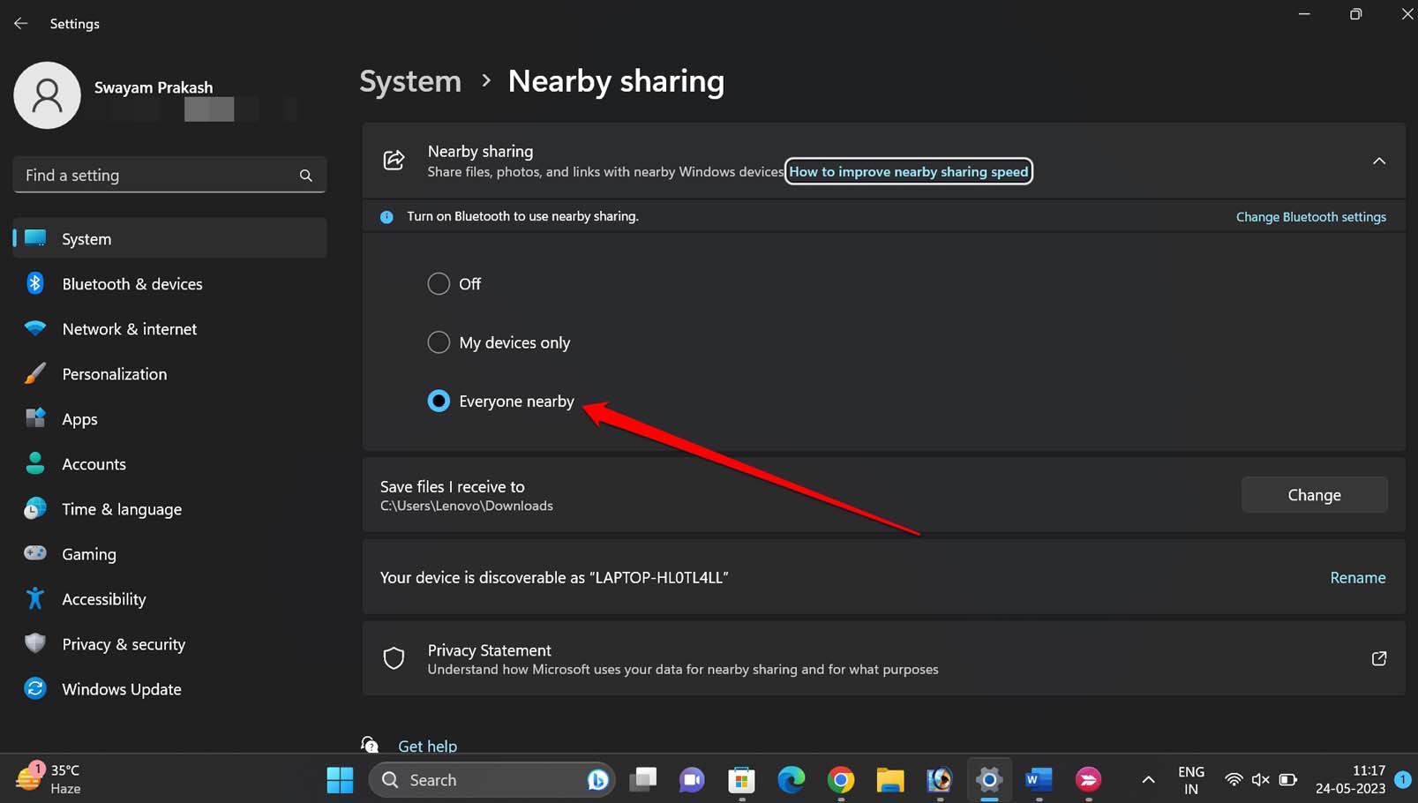Click the Bluetooth icon in the sidebar
Viewport: 1418px width, 803px height.
[x=35, y=283]
